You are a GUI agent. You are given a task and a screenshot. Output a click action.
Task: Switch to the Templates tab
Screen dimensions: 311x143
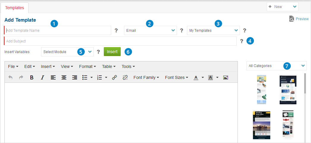15,8
